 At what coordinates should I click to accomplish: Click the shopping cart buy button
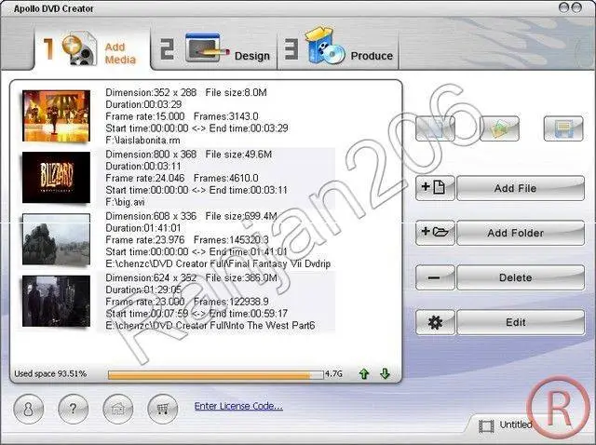pos(163,409)
